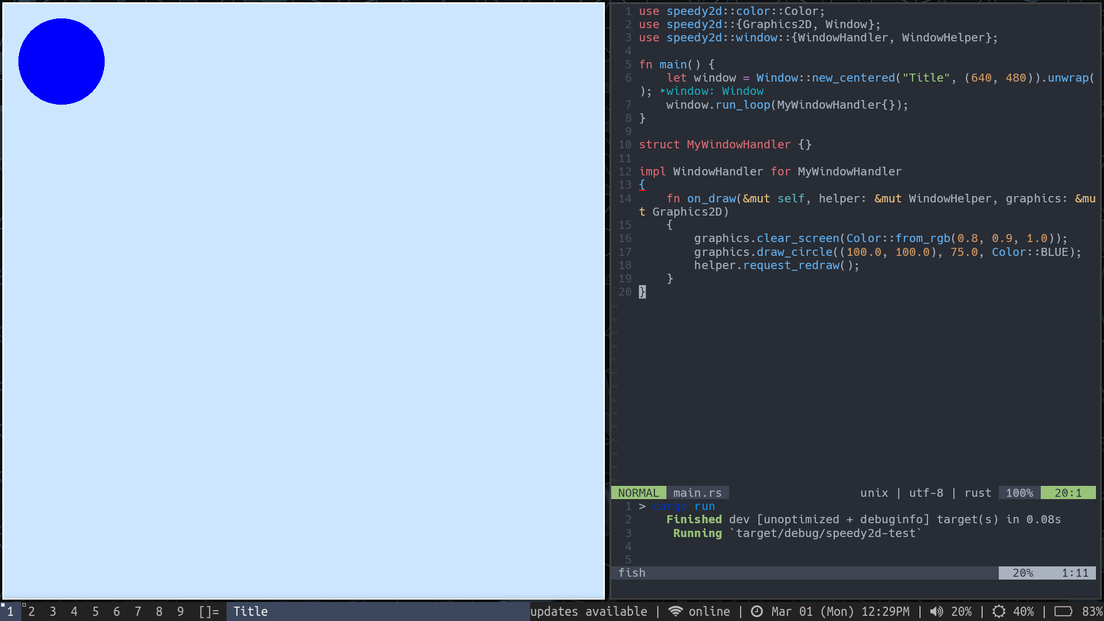Click the 20:1 cursor position indicator
Viewport: 1104px width, 621px height.
click(x=1068, y=493)
